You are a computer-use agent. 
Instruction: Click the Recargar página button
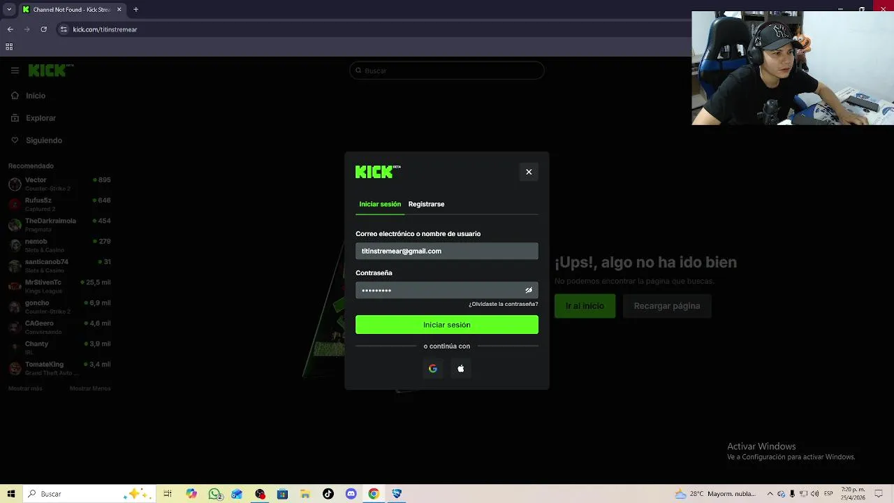point(667,306)
